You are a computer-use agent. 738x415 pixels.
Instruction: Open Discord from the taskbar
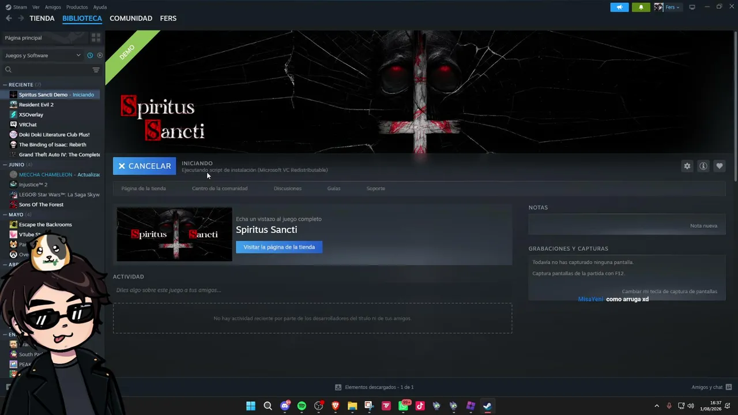pyautogui.click(x=285, y=406)
